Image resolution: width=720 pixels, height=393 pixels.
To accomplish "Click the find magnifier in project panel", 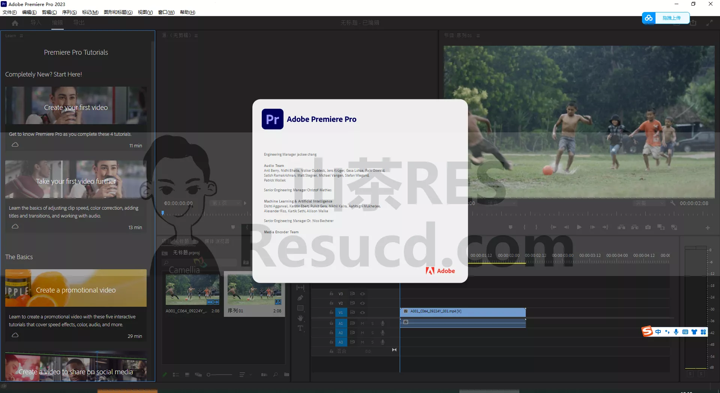I will (x=276, y=375).
